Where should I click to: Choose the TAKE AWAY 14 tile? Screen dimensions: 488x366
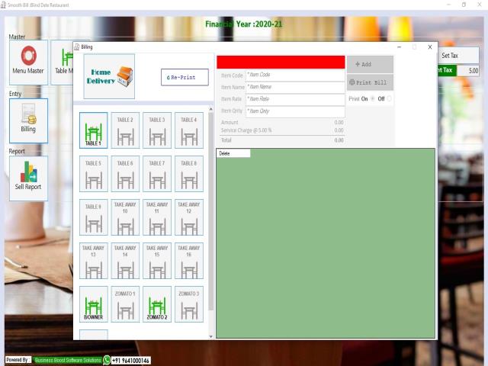pos(125,261)
